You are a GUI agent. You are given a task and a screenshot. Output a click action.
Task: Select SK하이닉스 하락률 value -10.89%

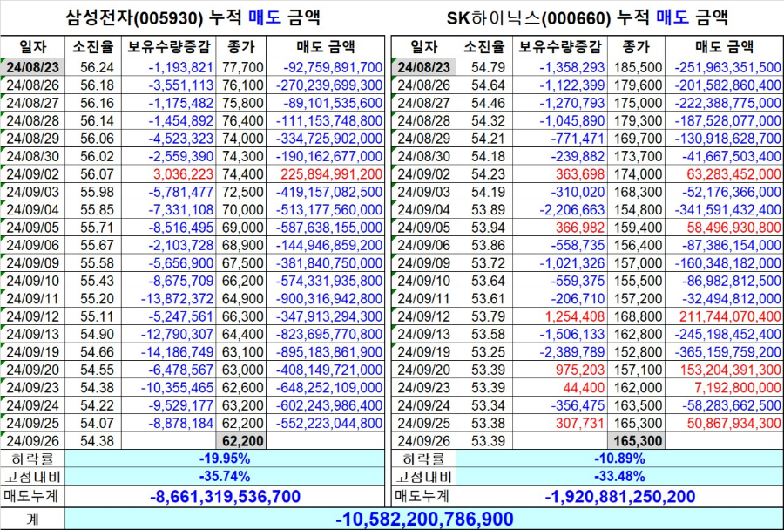619,459
